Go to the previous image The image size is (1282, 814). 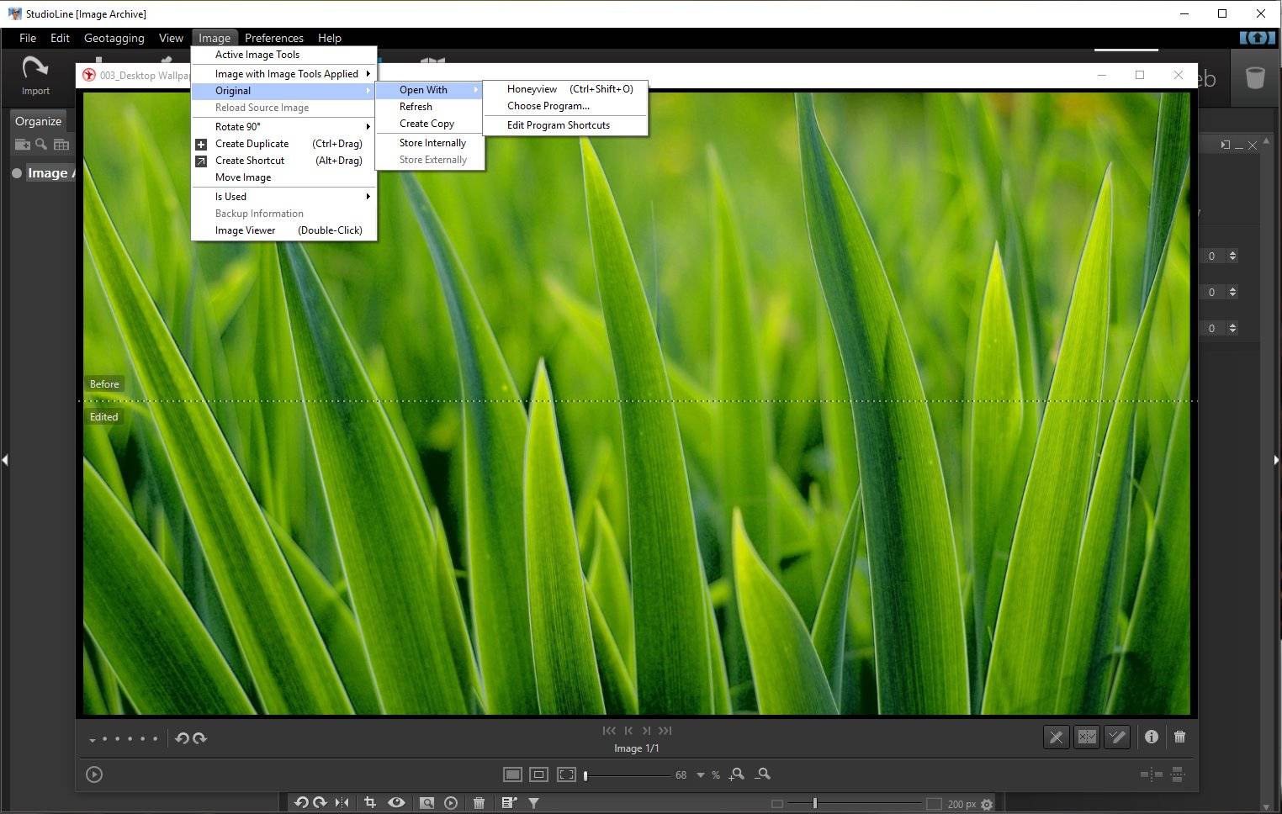click(628, 731)
